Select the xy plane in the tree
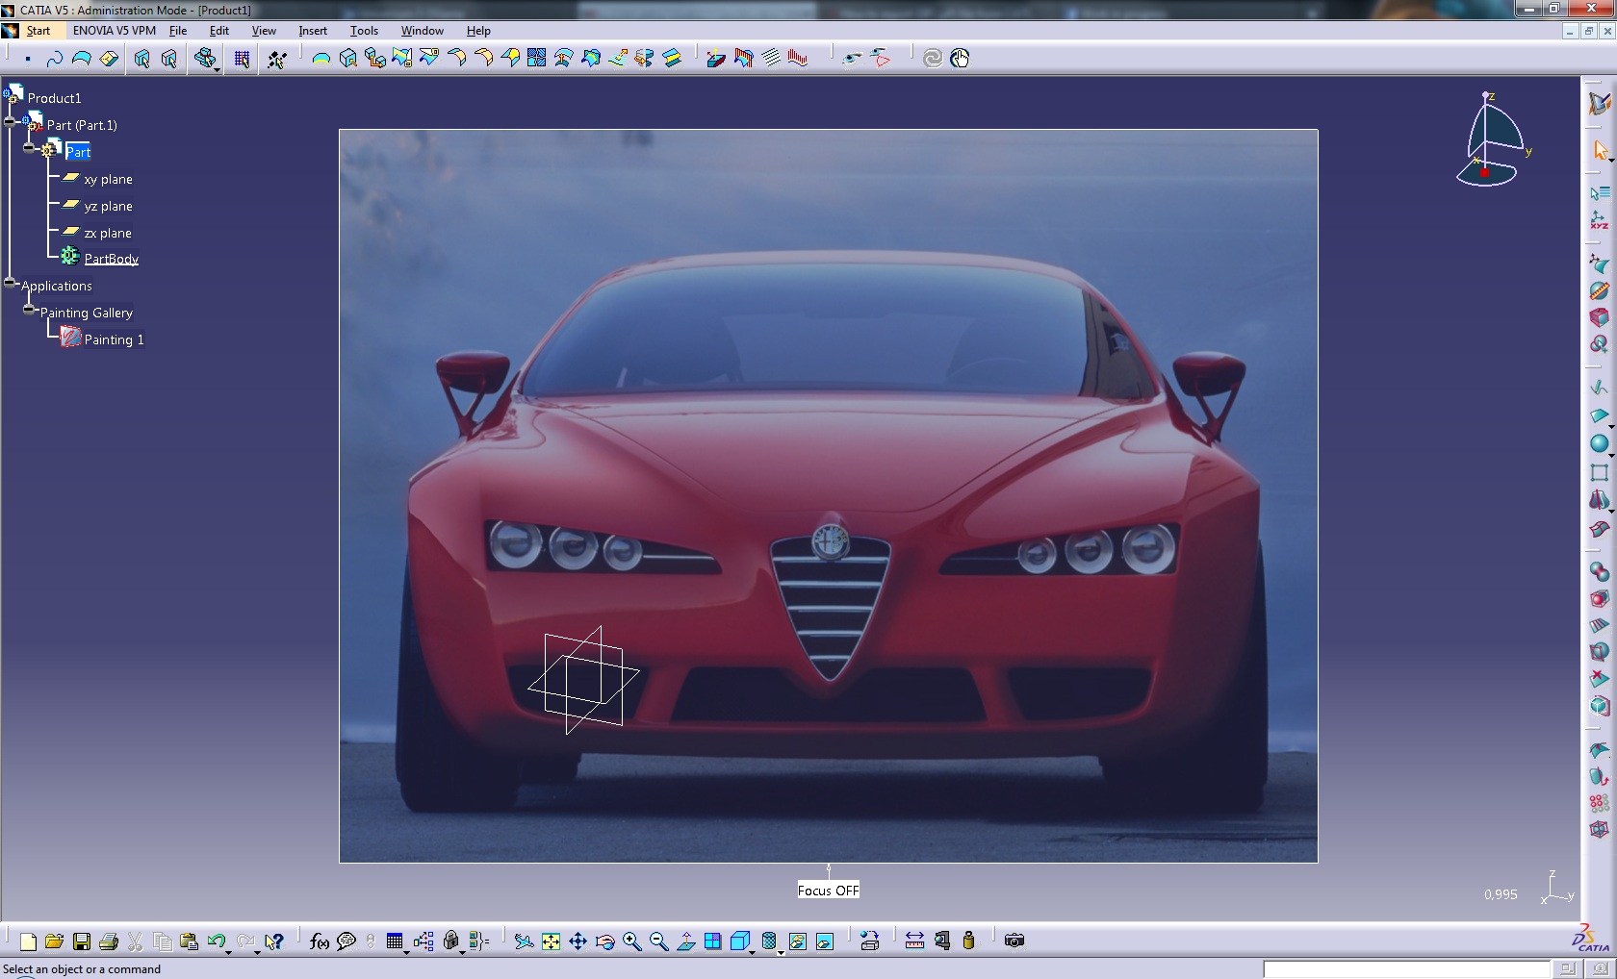 (x=108, y=179)
